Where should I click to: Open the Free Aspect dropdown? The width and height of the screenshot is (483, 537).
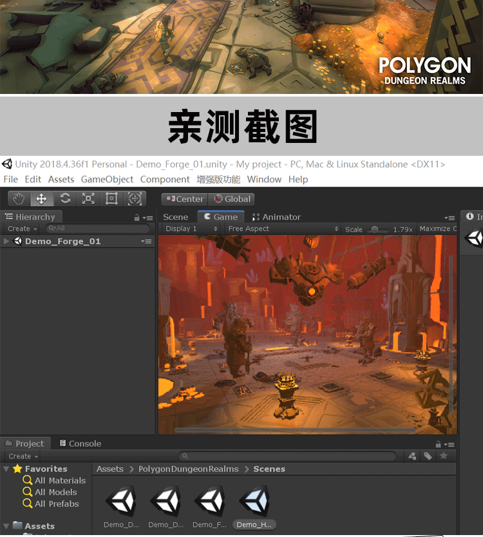[283, 229]
